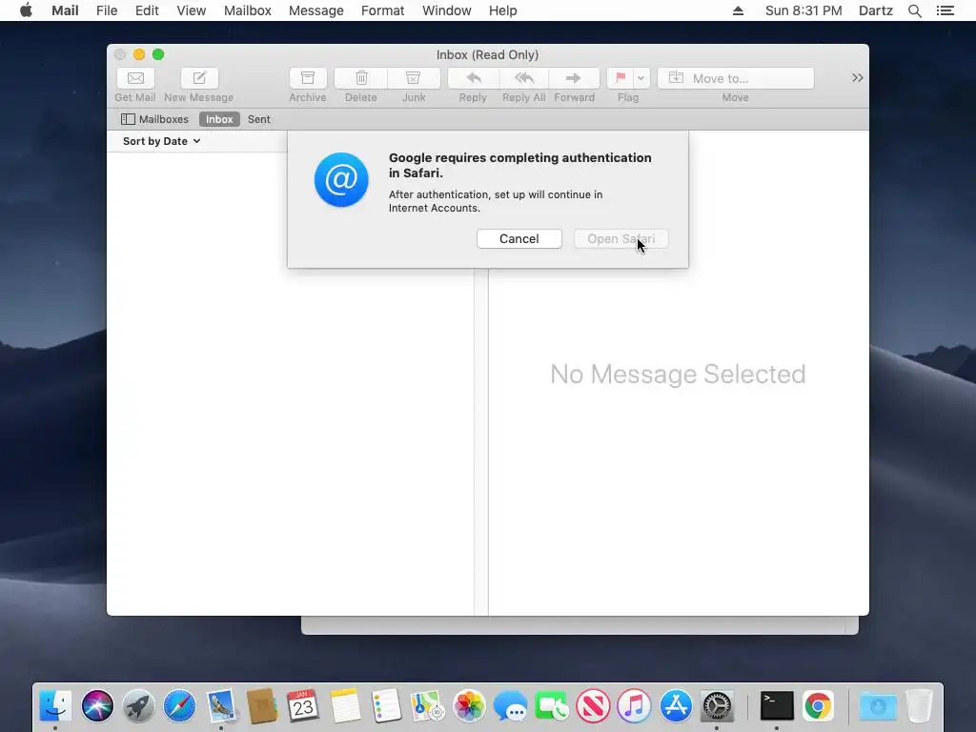Open Spotlight search magnifier icon
The image size is (976, 732).
(915, 10)
